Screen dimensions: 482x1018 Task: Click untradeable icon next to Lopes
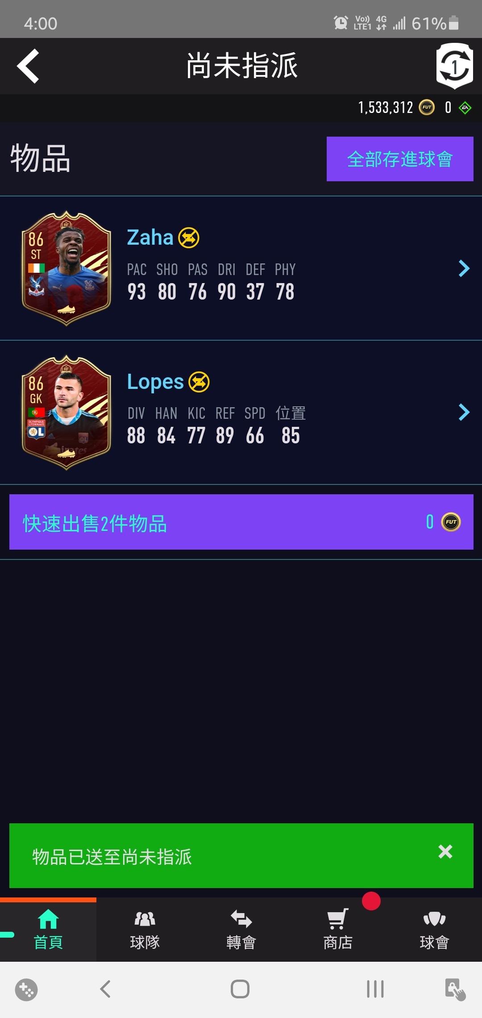[x=199, y=382]
